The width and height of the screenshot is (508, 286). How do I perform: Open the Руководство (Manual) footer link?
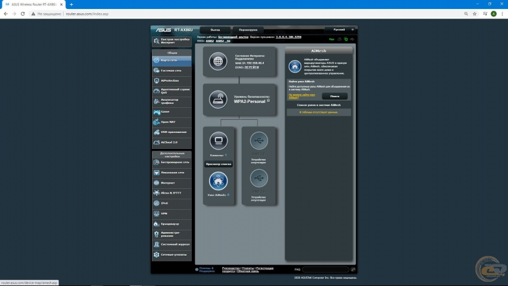(230, 268)
